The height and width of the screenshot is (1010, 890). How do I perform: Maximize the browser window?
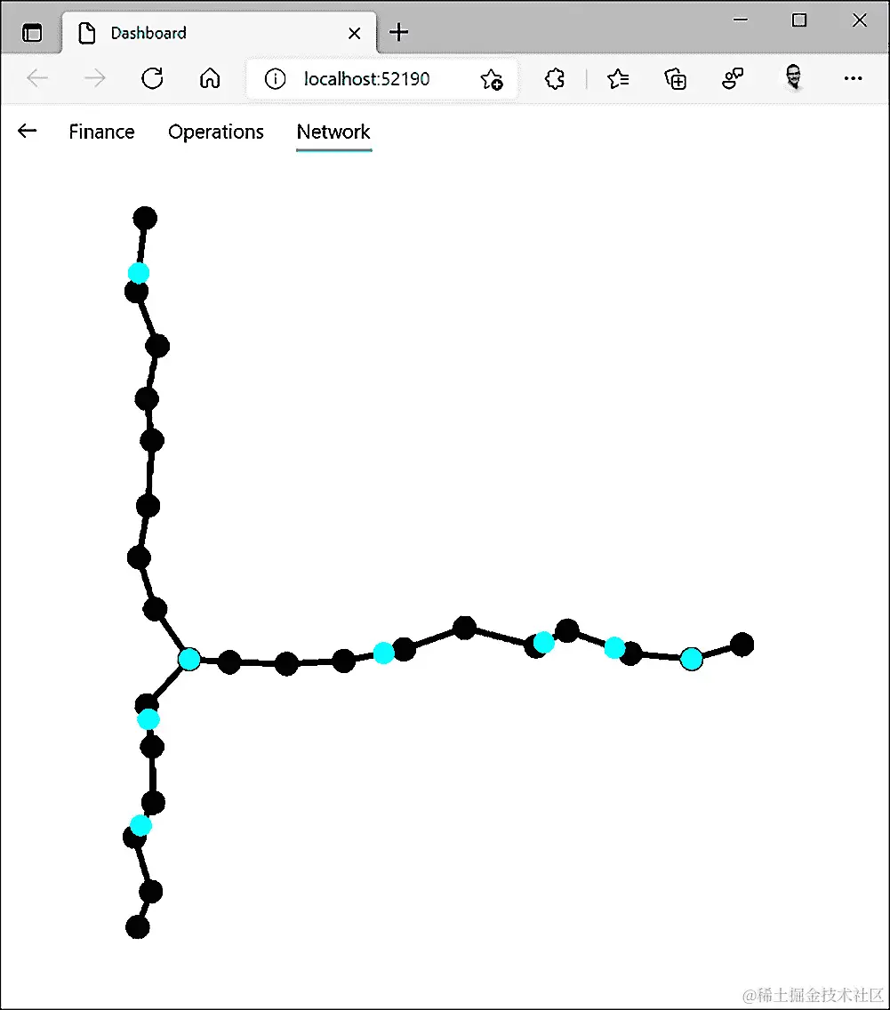click(x=799, y=20)
